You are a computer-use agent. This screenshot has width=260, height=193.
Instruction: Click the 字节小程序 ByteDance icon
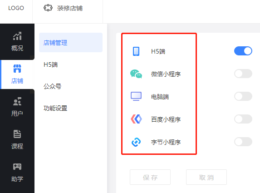click(x=136, y=142)
